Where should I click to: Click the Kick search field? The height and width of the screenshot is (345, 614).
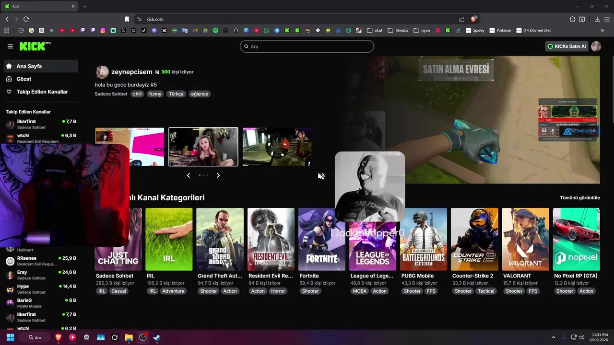pos(307,46)
